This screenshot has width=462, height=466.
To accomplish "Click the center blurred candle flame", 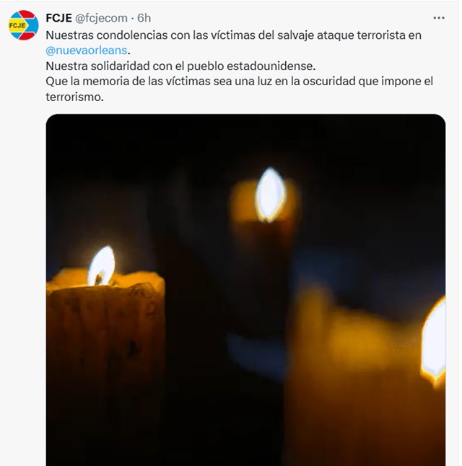I will pyautogui.click(x=271, y=195).
